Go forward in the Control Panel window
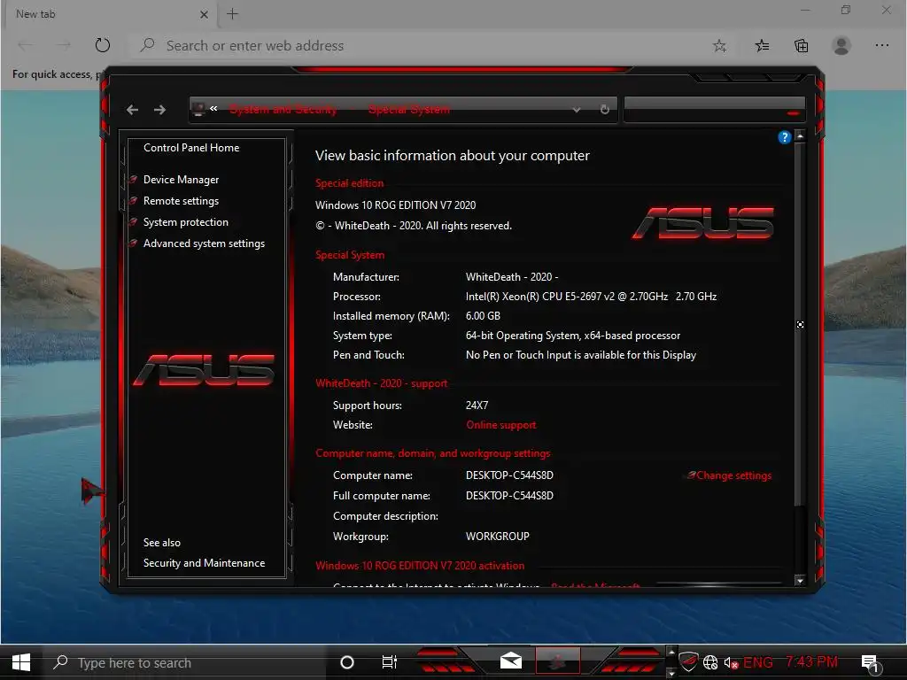This screenshot has height=680, width=907. [159, 110]
